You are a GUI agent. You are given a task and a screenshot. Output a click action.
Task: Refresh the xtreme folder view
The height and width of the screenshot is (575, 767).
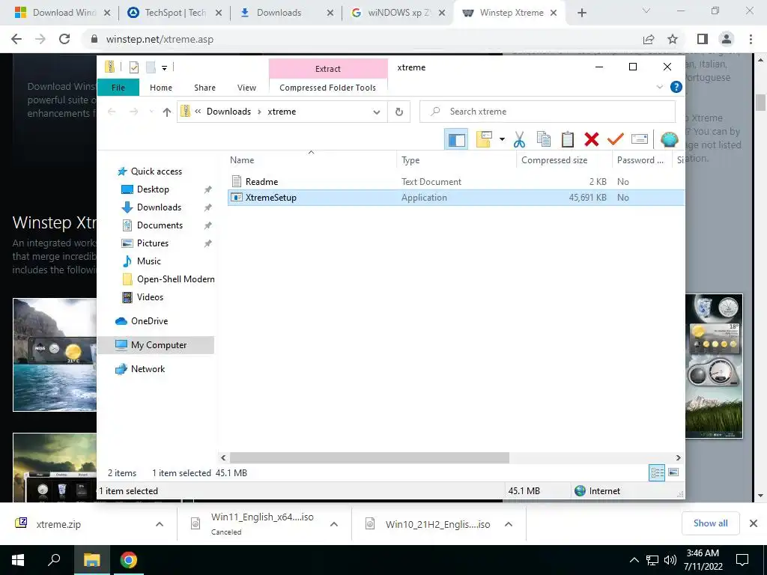tap(399, 112)
